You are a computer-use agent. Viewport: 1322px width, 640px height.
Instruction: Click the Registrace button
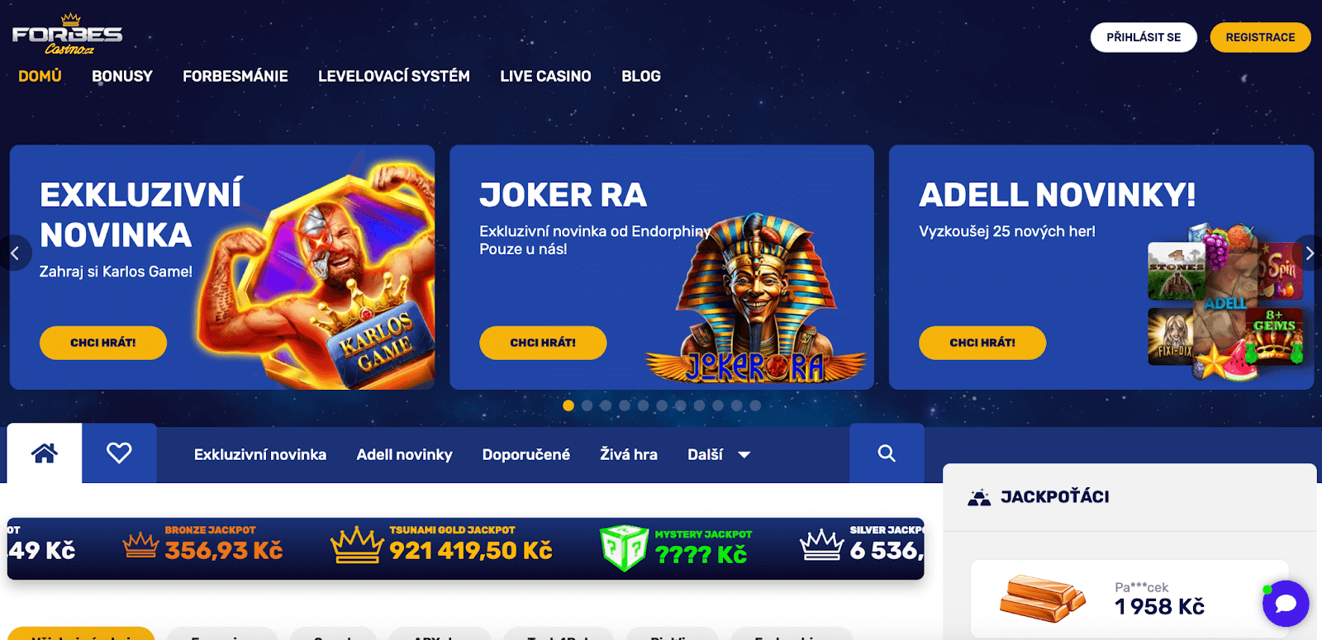pos(1260,37)
